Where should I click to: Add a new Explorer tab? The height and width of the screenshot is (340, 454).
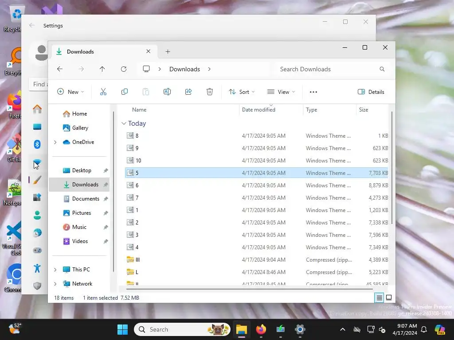168,51
